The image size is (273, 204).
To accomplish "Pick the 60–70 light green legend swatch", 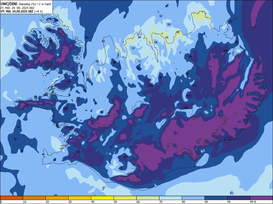I will click(x=148, y=198).
